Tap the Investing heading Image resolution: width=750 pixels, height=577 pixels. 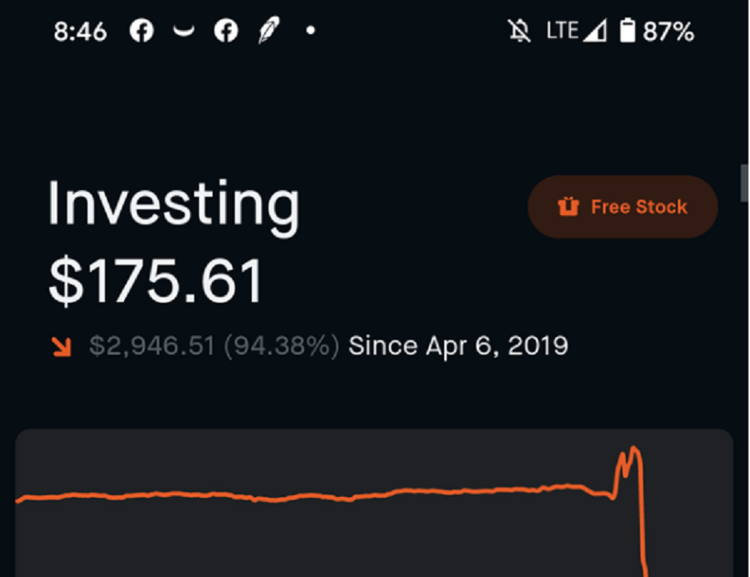tap(173, 204)
